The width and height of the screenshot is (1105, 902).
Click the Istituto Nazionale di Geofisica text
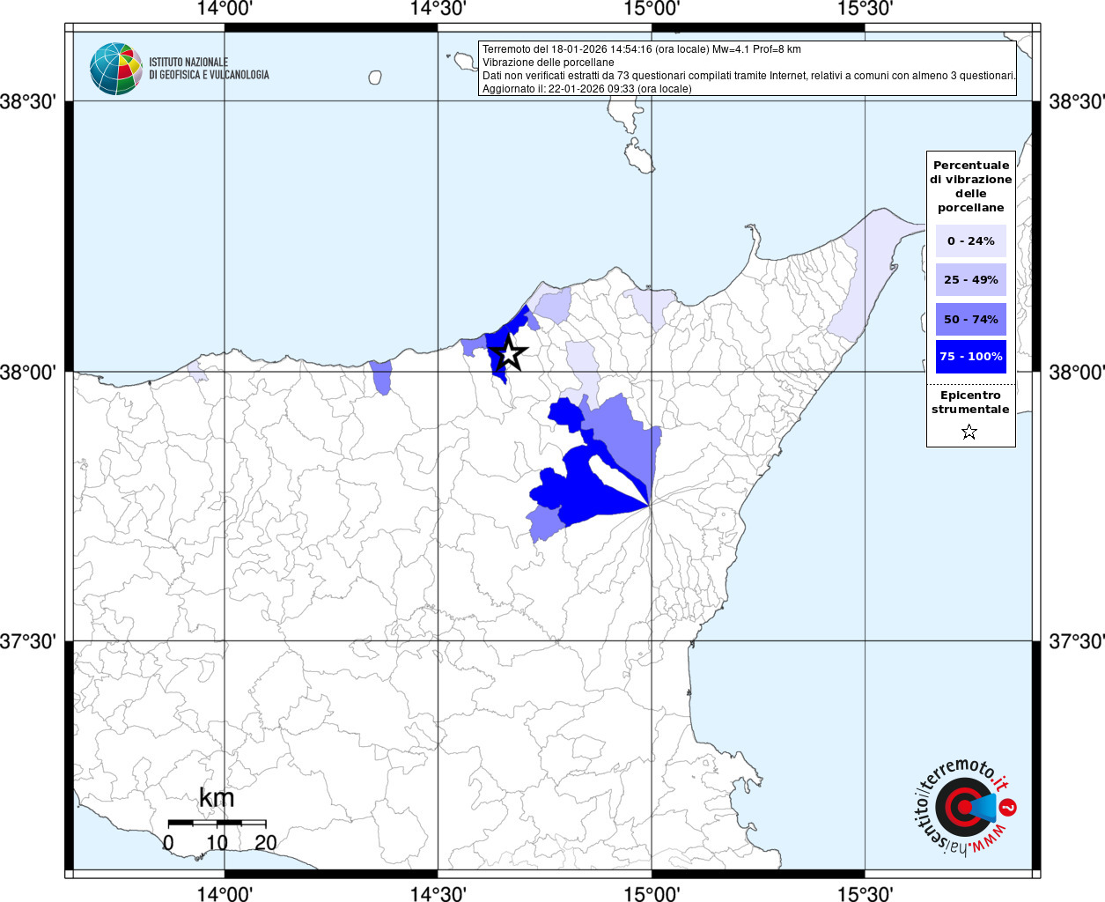[209, 69]
